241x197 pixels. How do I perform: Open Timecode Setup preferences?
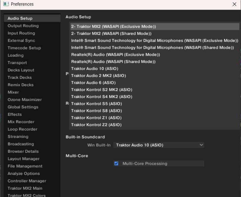[32, 48]
